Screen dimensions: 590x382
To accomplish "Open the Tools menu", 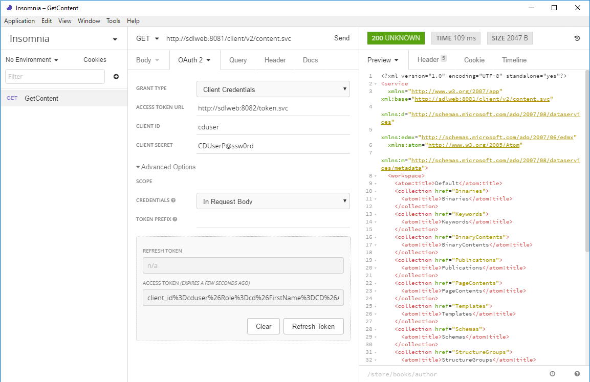I will tap(113, 21).
